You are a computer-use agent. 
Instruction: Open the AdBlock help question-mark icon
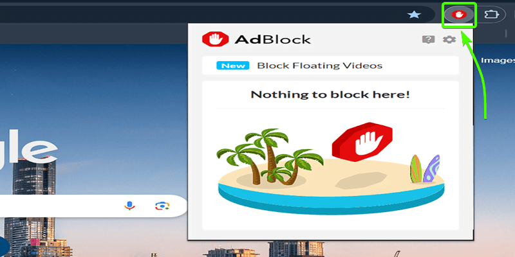coord(428,40)
